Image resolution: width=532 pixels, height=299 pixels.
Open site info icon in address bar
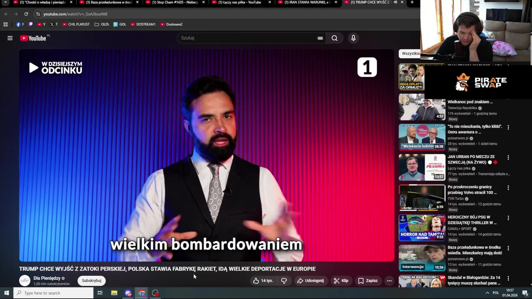tap(38, 14)
